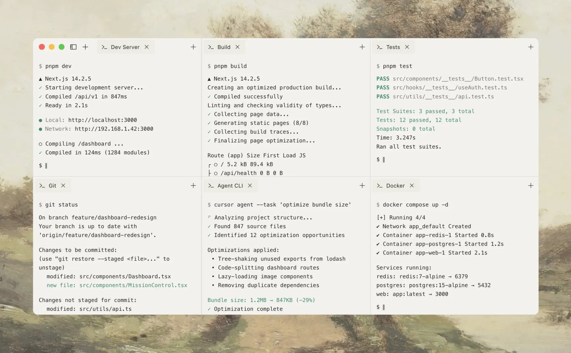Close the Git terminal tab
This screenshot has height=353, width=571.
coord(63,186)
